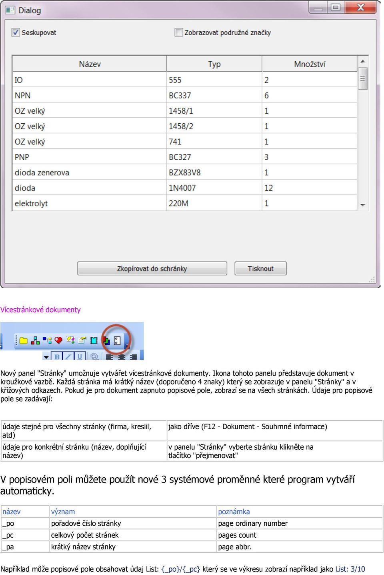384x575 pixels.
Task: Click the yellow-magenta diamond shapes icon
Action: [70, 340]
